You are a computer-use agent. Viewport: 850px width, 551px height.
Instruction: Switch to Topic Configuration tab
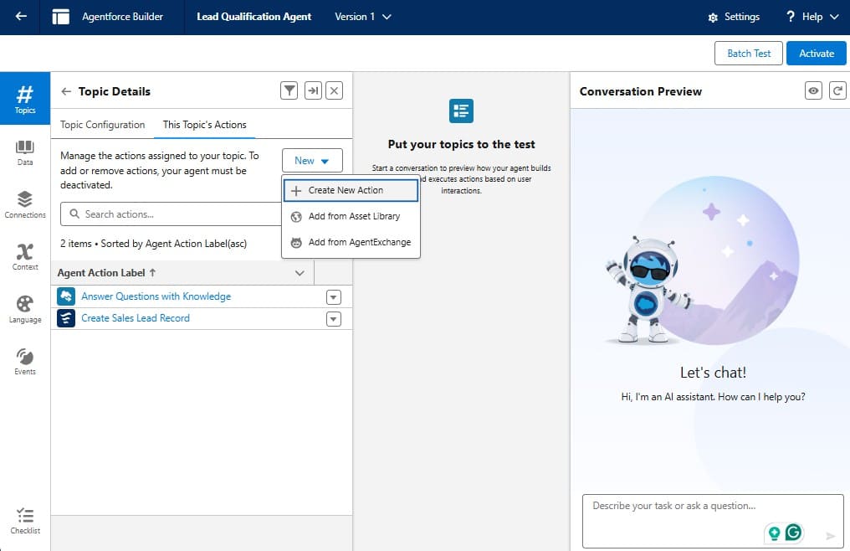click(x=103, y=125)
